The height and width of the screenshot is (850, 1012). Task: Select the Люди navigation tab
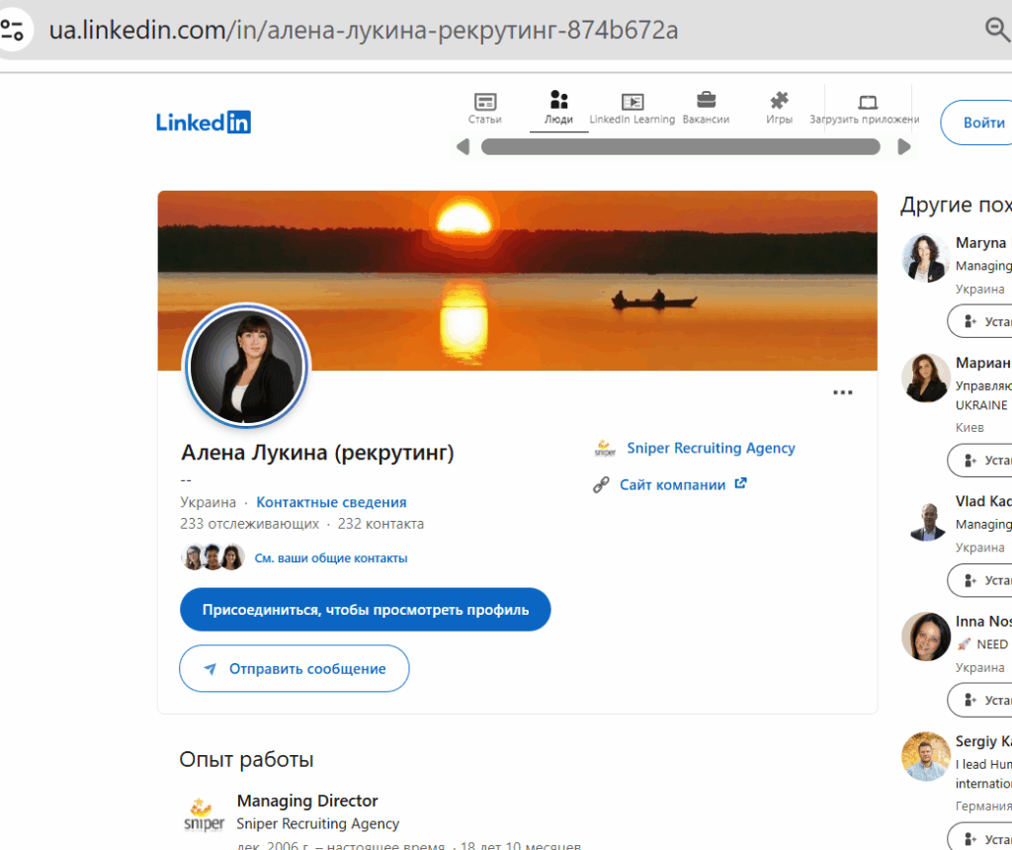coord(559,109)
